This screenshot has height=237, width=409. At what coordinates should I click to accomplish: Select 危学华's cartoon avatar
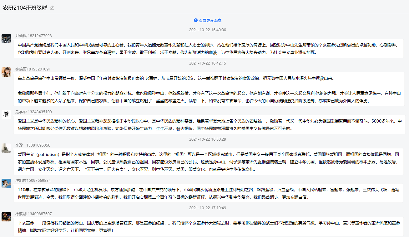[6, 115]
